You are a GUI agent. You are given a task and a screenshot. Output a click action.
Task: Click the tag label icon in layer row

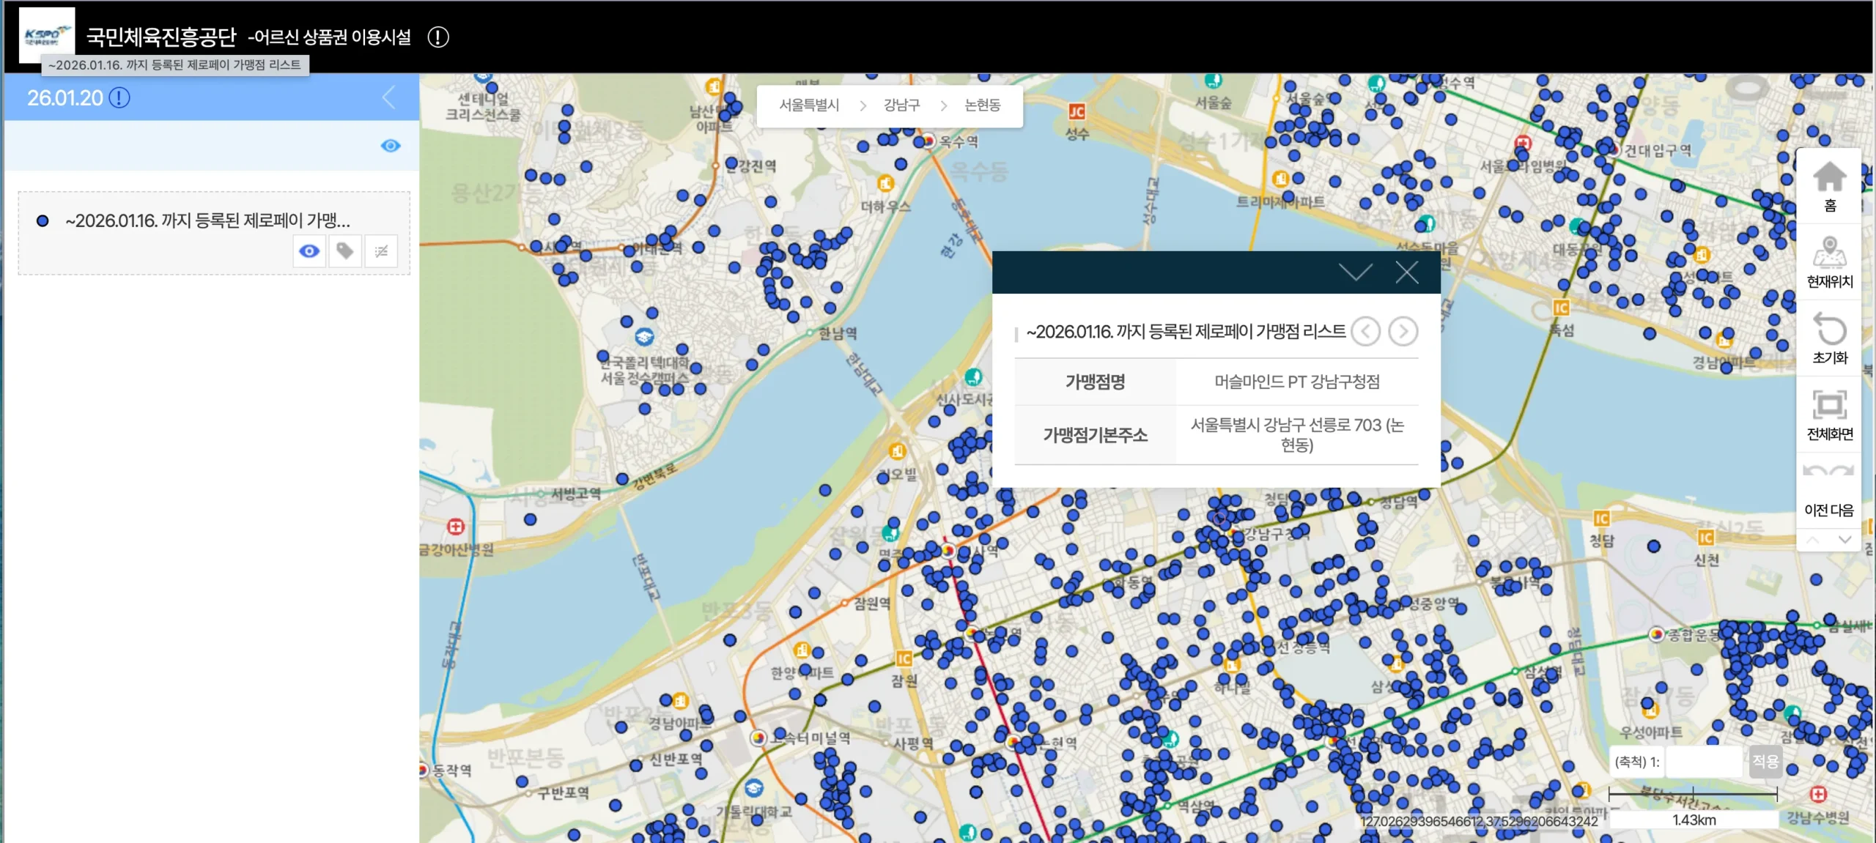pyautogui.click(x=345, y=251)
